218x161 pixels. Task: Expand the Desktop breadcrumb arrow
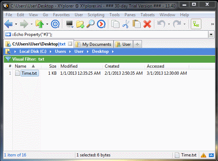point(113,51)
